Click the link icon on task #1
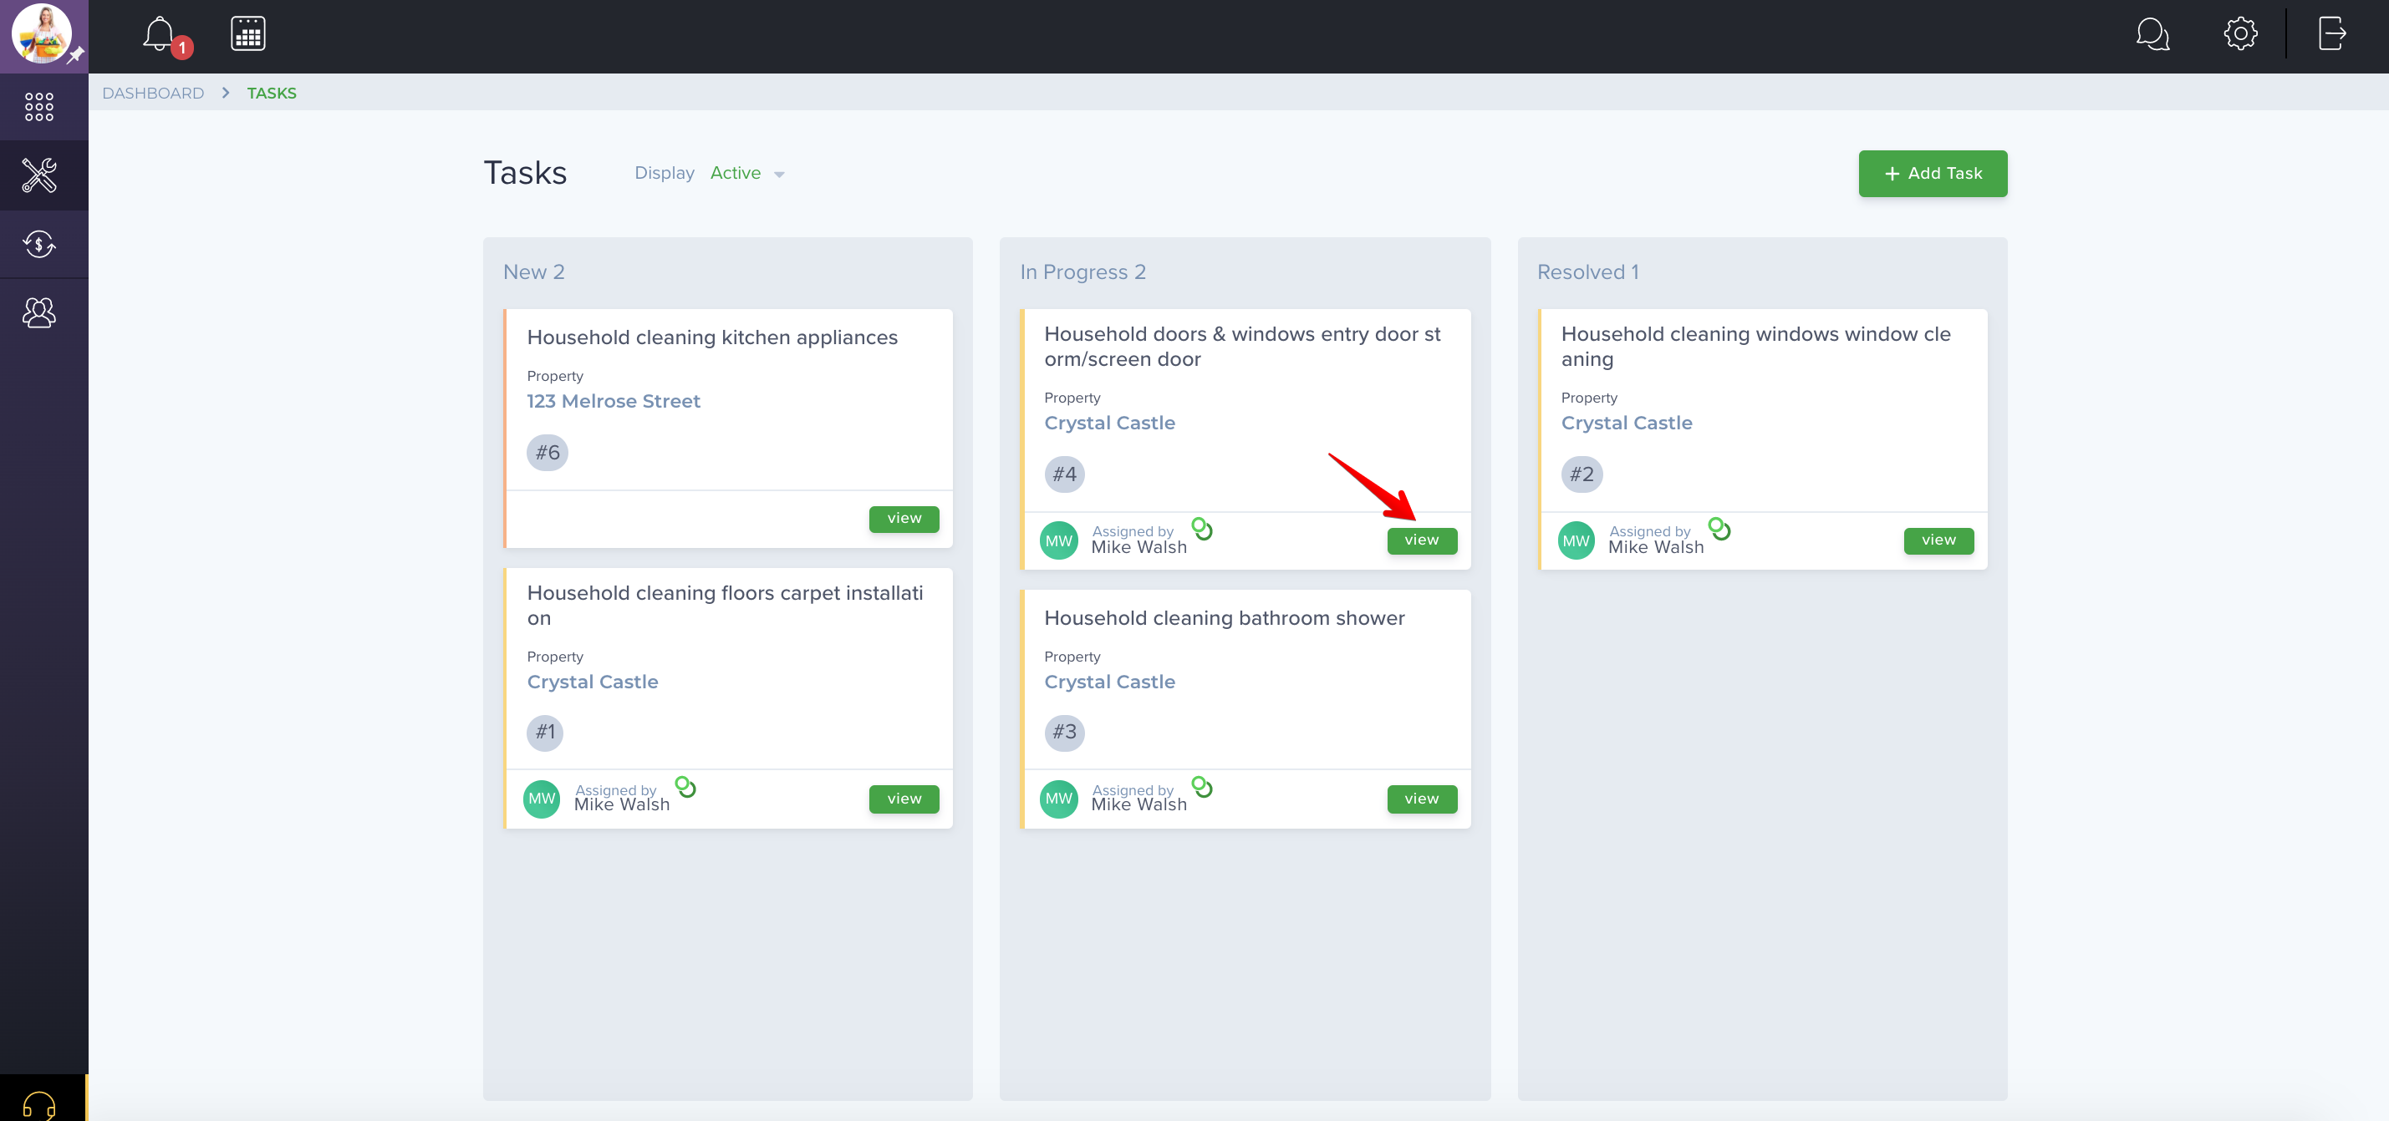The image size is (2389, 1121). tap(685, 788)
